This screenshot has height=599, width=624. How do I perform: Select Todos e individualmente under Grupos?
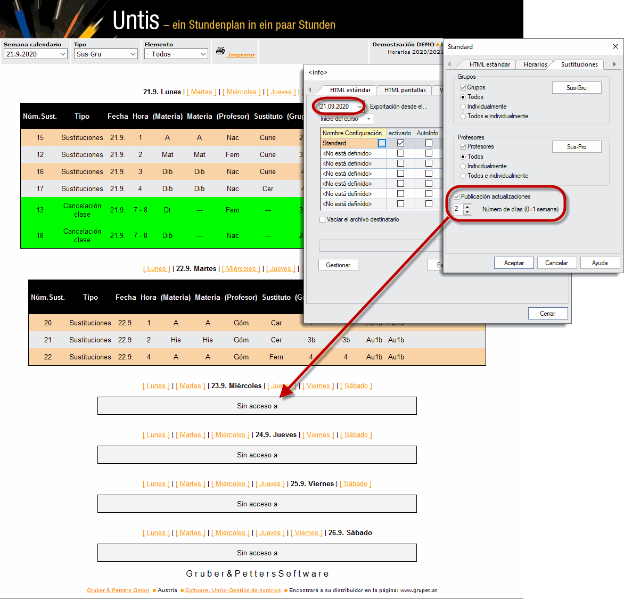pyautogui.click(x=463, y=116)
